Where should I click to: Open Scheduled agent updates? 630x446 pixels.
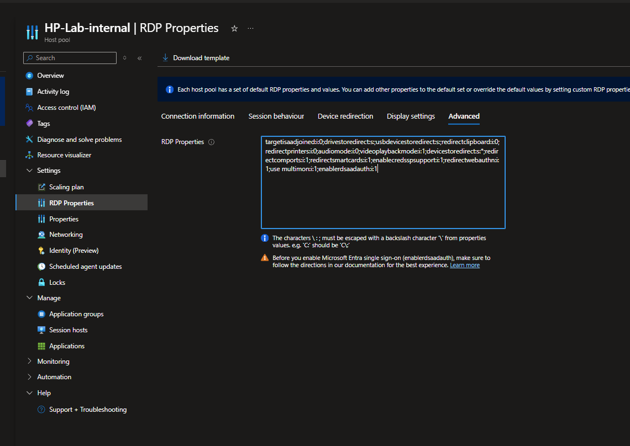(86, 267)
